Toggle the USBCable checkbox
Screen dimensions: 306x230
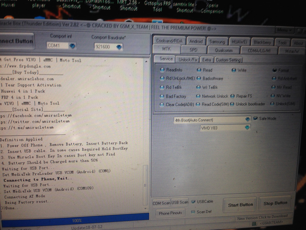click(193, 202)
